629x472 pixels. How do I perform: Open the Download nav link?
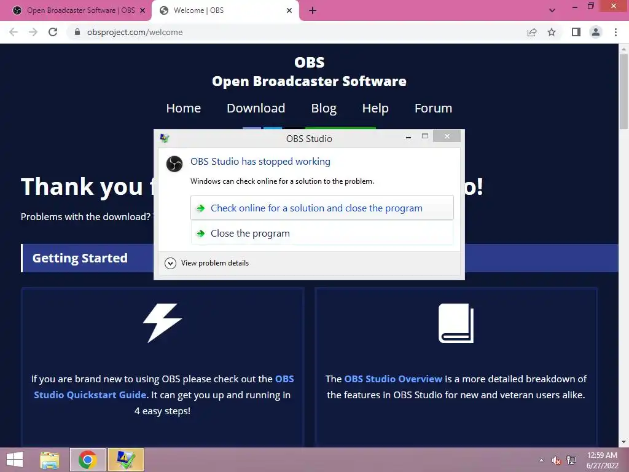tap(256, 108)
